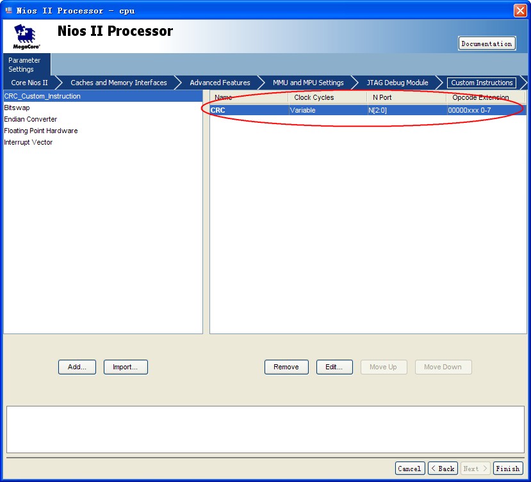This screenshot has width=531, height=482.
Task: Remove the selected CRC instruction
Action: pos(286,367)
